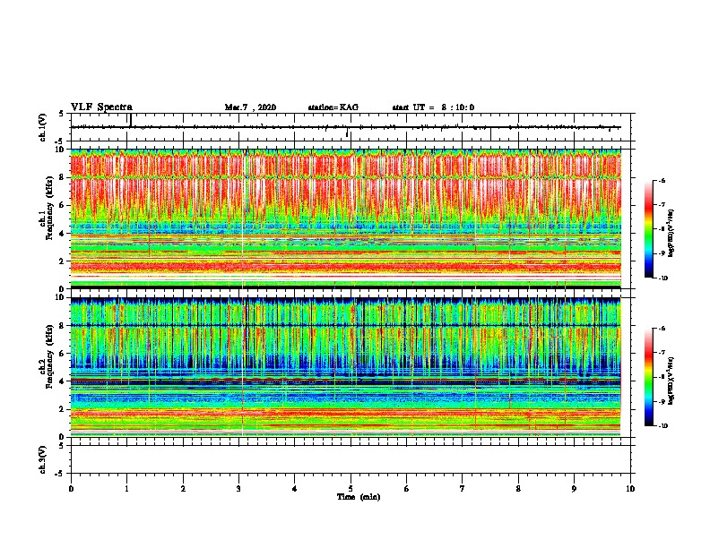Click tick label "3" on the Time axis
The width and height of the screenshot is (710, 548).
(238, 489)
